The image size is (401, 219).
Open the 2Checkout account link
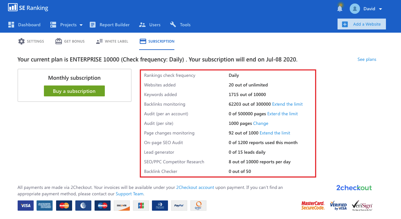pos(195,187)
